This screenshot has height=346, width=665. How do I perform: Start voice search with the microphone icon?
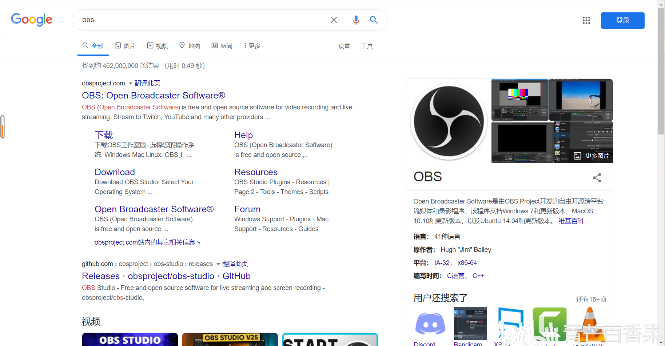(356, 20)
